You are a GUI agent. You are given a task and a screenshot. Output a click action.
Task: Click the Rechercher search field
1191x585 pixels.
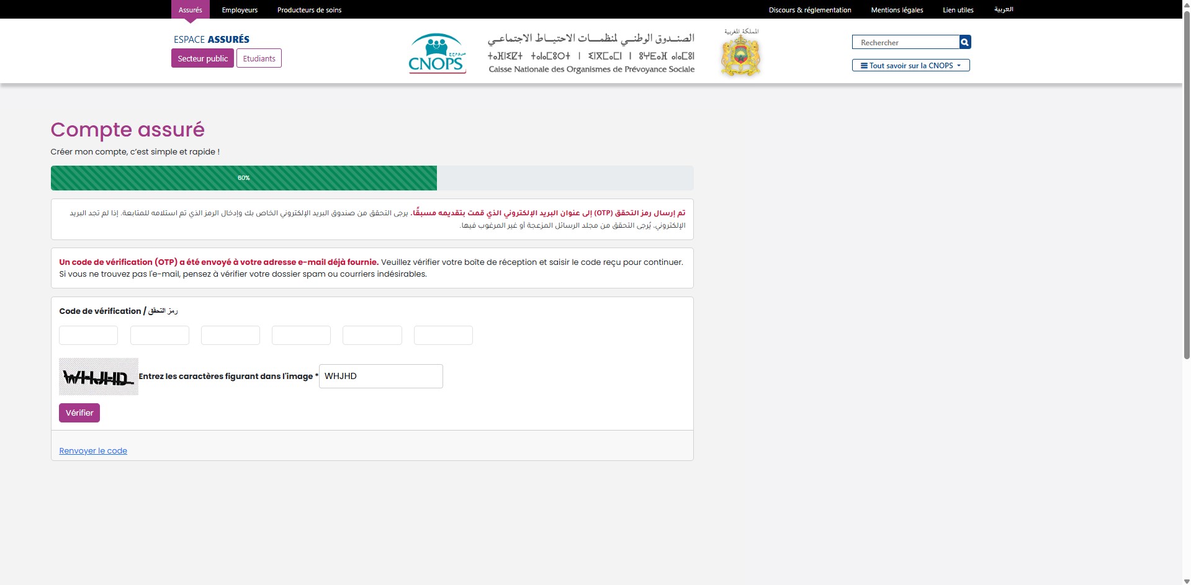pos(906,42)
